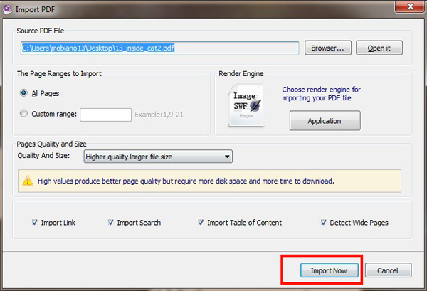Click the 'Example:1,9-21' hint text

(x=159, y=115)
